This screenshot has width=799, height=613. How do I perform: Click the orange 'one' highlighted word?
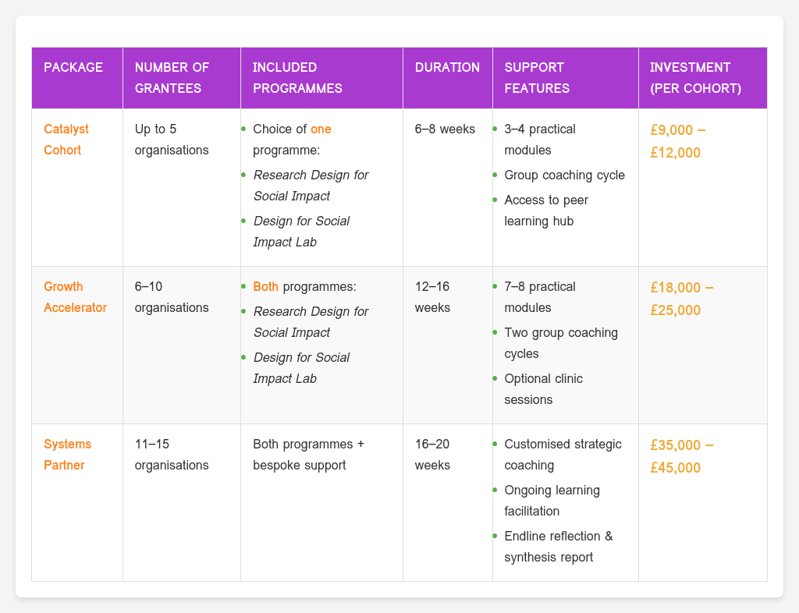[321, 129]
